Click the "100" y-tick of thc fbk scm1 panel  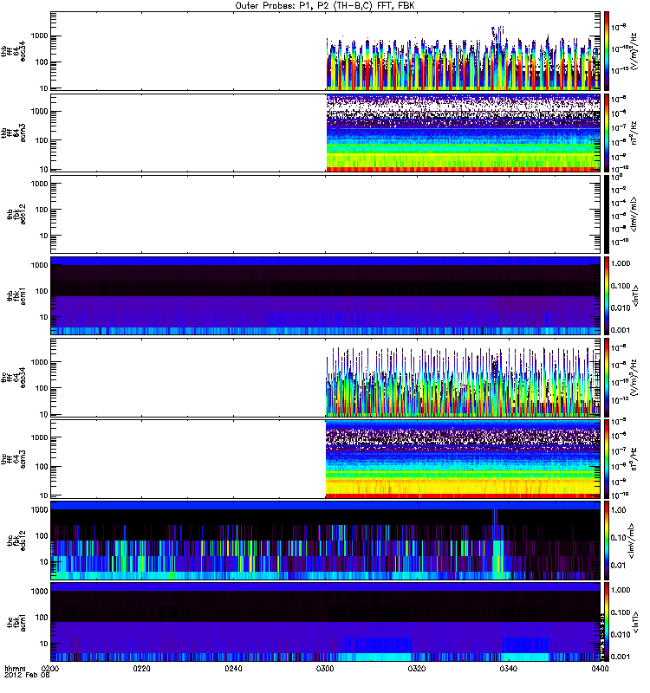42,618
